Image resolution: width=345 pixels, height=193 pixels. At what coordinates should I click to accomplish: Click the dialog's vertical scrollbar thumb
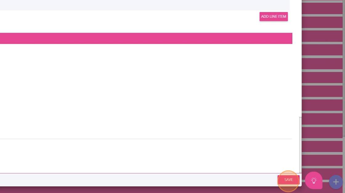pyautogui.click(x=300, y=145)
